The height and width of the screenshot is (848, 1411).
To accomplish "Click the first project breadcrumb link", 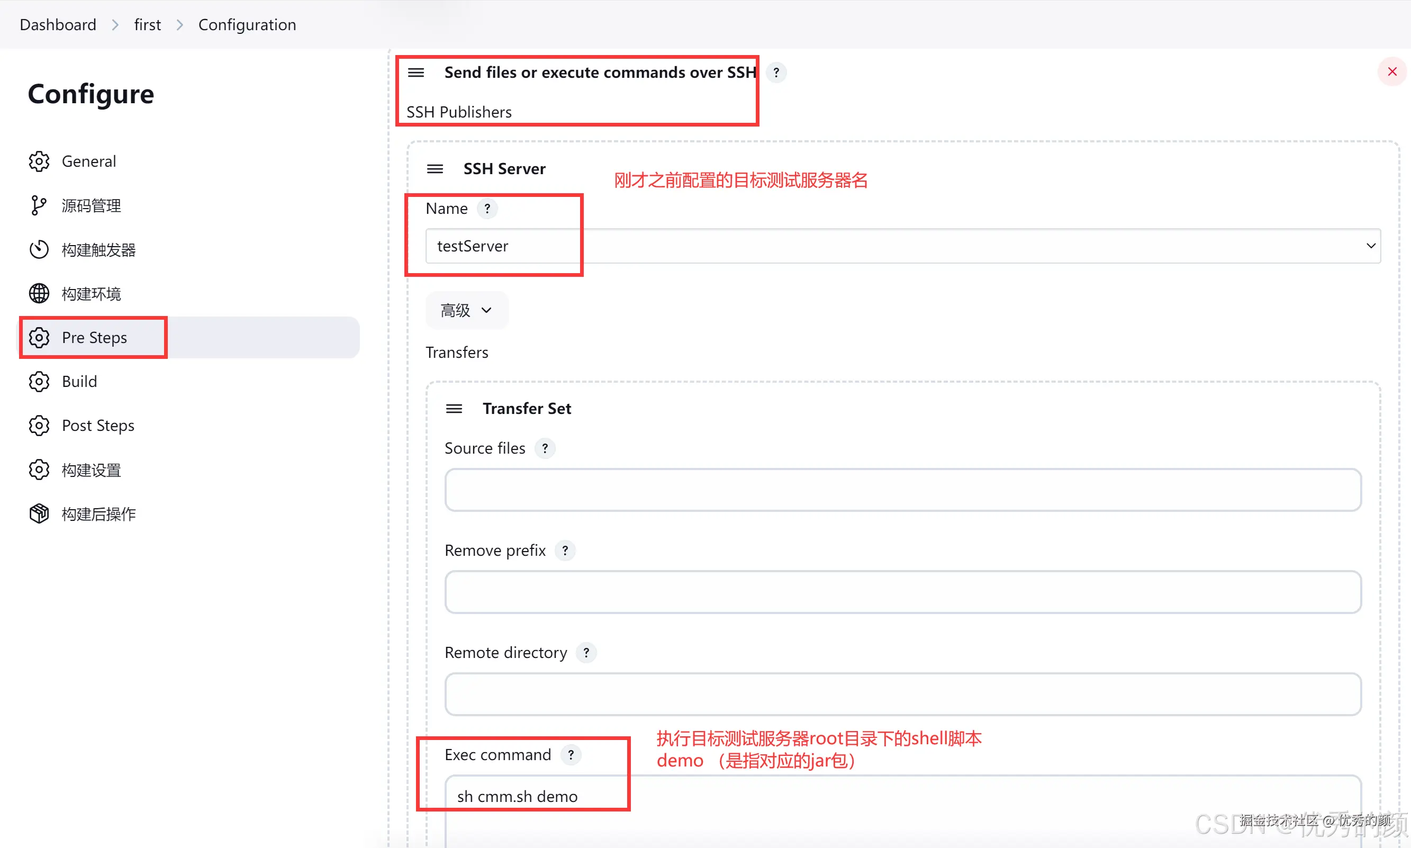I will click(147, 24).
